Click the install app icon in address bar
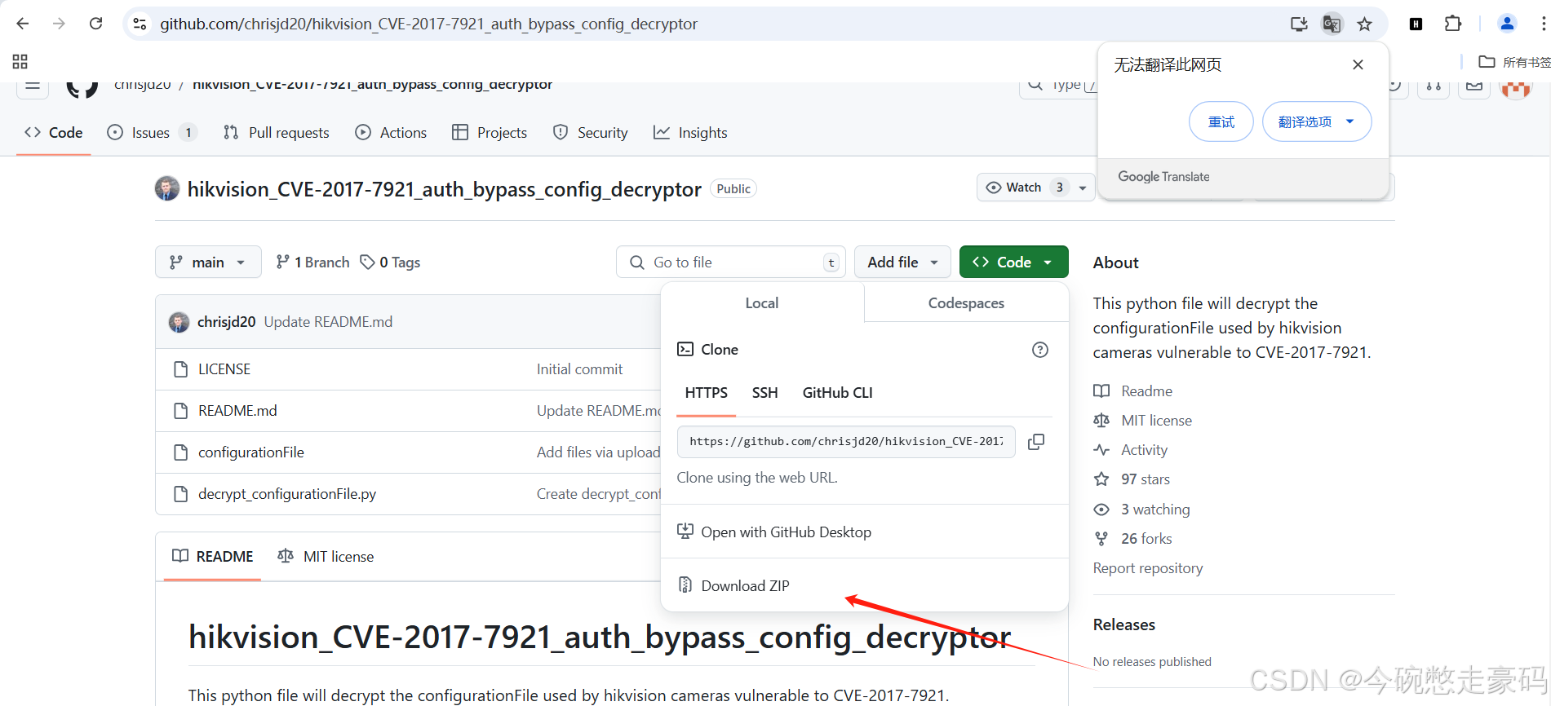This screenshot has height=706, width=1551. pos(1299,24)
